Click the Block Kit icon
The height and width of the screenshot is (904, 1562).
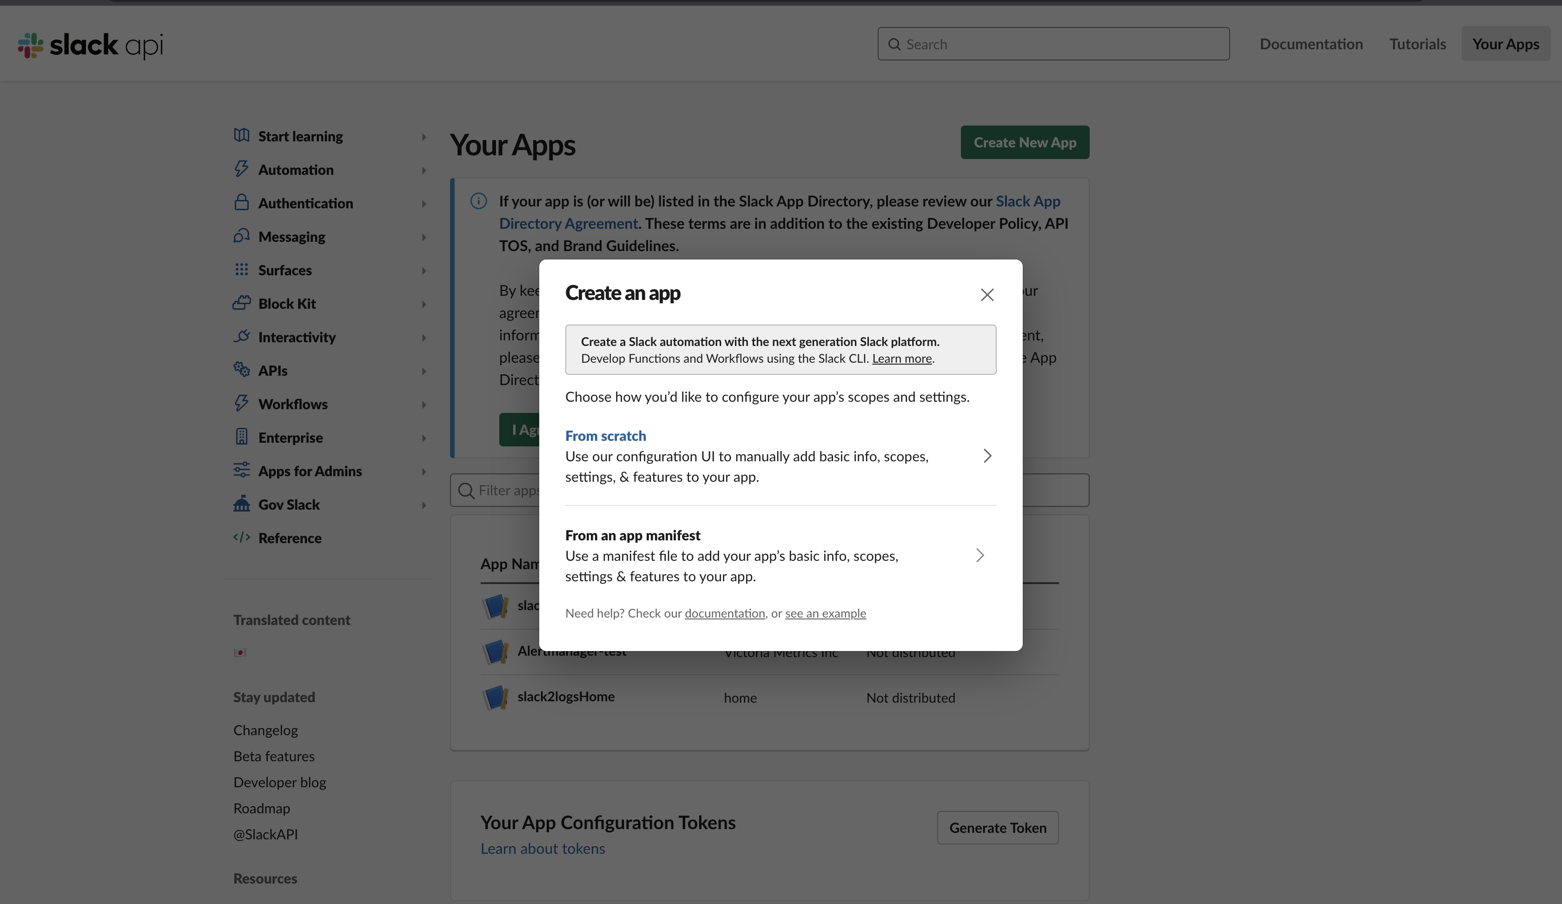click(x=241, y=303)
